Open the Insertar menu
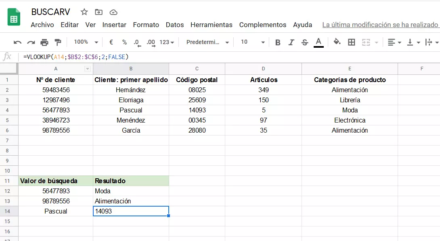The image size is (440, 241). pos(114,25)
